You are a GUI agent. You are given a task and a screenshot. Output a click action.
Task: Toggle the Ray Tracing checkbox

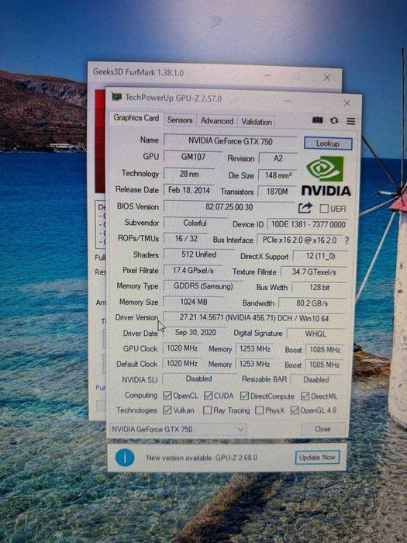[x=207, y=410]
